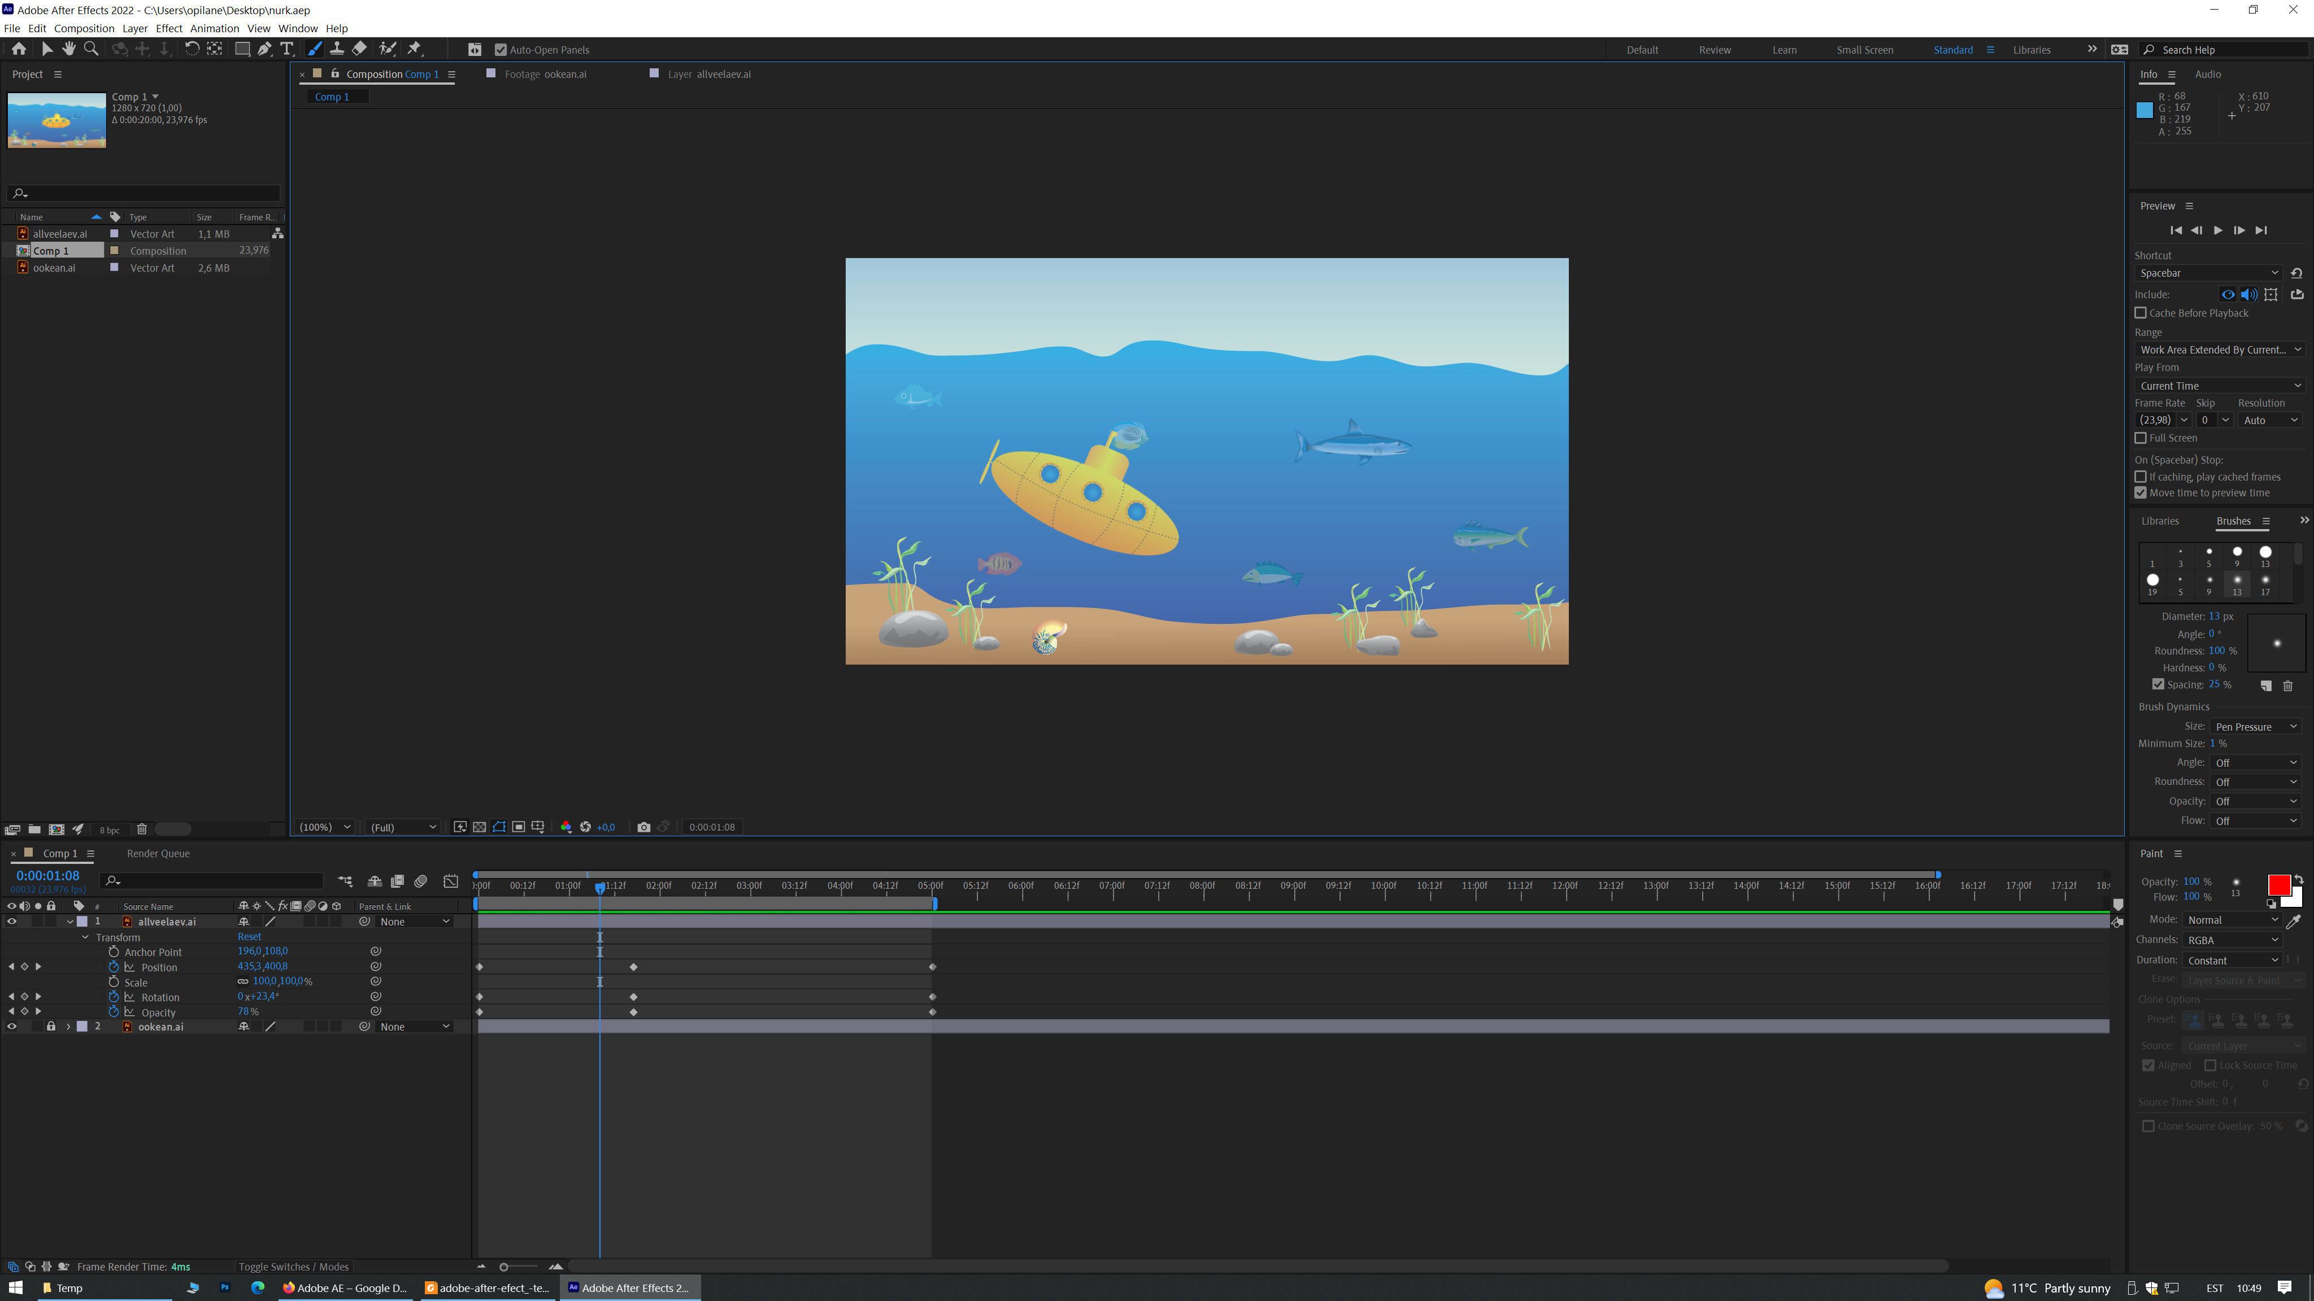Enable Cache Before Playback checkbox
The height and width of the screenshot is (1301, 2314).
(x=2141, y=313)
